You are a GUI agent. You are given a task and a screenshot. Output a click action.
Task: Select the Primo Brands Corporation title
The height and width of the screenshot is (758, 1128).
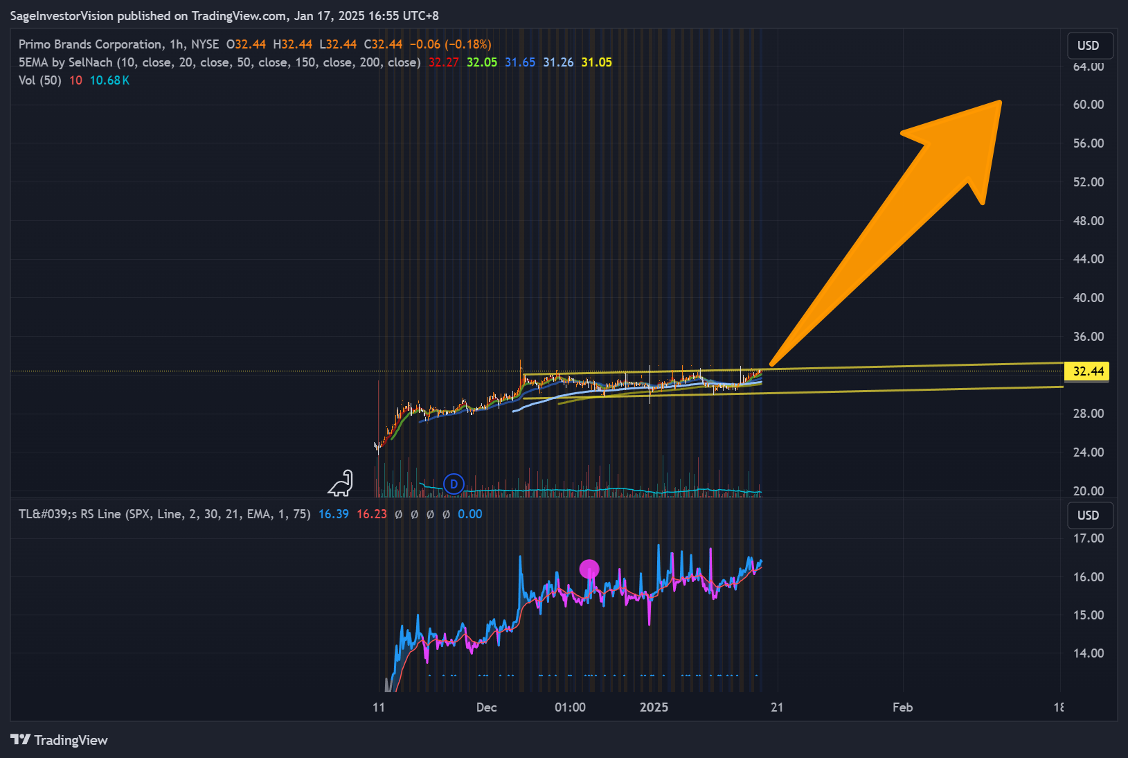90,44
